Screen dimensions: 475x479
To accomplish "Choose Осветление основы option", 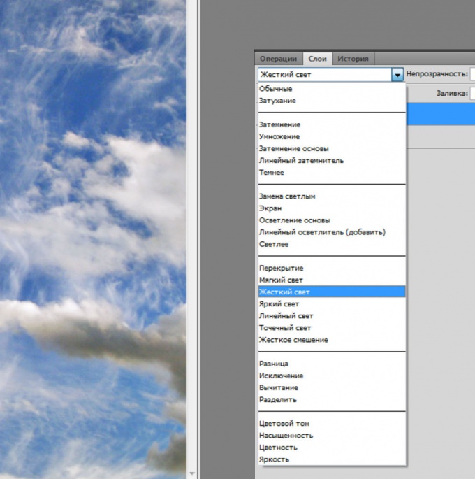I will pos(332,220).
